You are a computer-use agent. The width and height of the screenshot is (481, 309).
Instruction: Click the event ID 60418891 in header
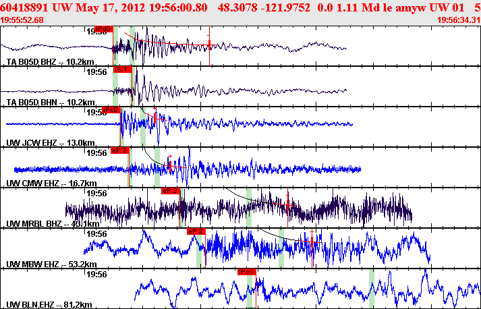pos(27,7)
